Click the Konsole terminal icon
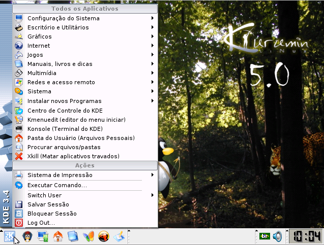Image resolution: width=324 pixels, height=245 pixels. click(x=19, y=129)
